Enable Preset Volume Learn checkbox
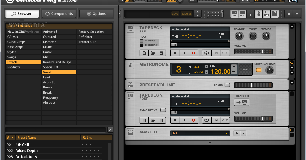Image resolution: width=306 pixels, height=160 pixels. (x=227, y=85)
